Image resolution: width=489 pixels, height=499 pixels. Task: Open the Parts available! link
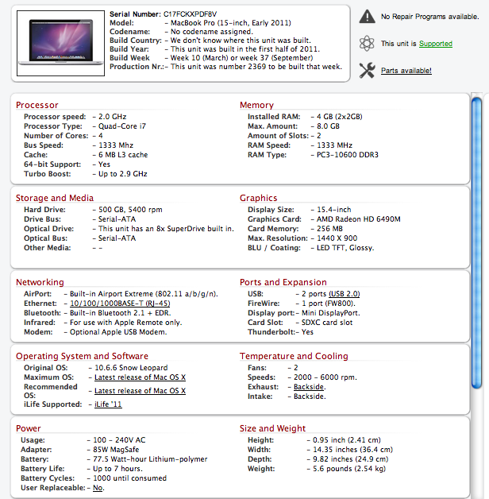point(406,71)
